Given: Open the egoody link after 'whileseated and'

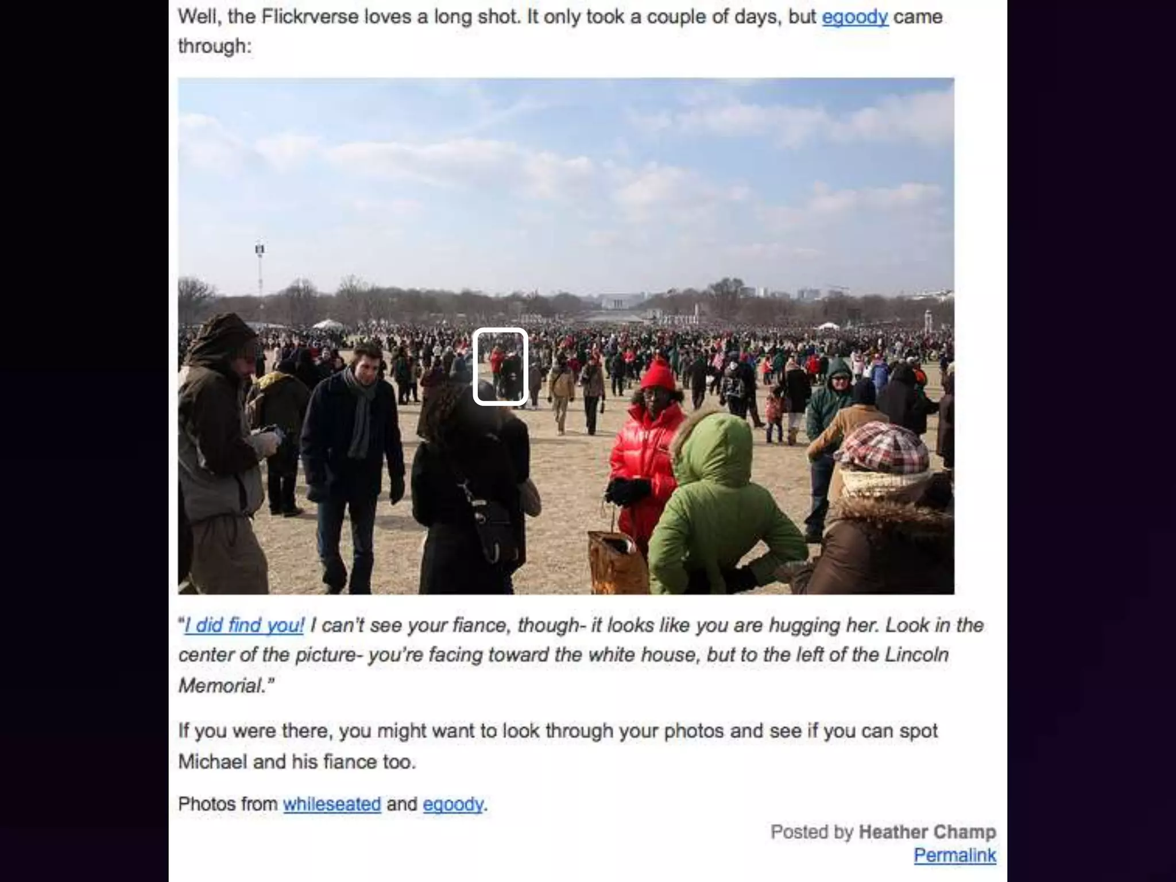Looking at the screenshot, I should (x=453, y=804).
